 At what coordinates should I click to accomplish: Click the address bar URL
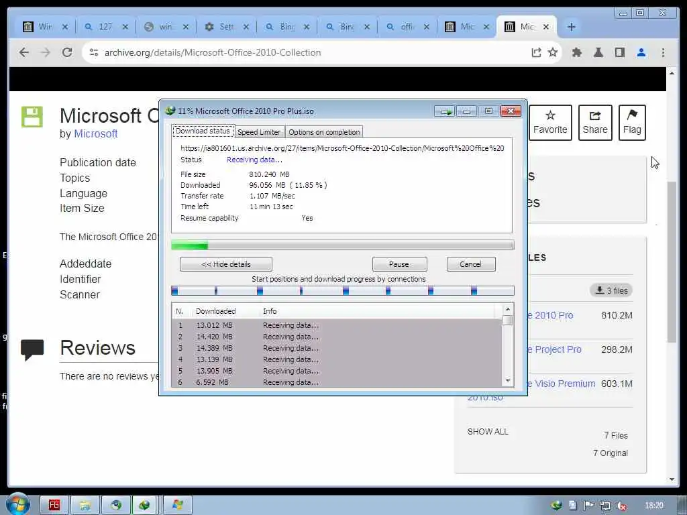213,52
